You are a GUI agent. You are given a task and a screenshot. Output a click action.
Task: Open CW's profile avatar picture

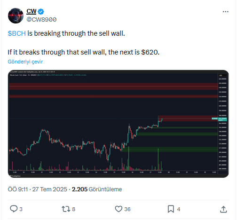tap(16, 16)
